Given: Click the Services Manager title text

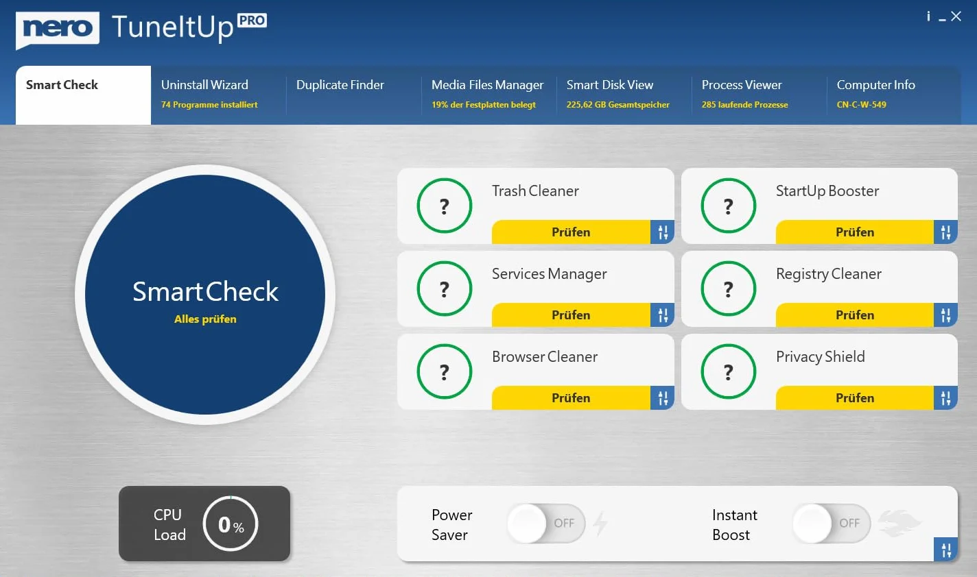Looking at the screenshot, I should point(549,274).
